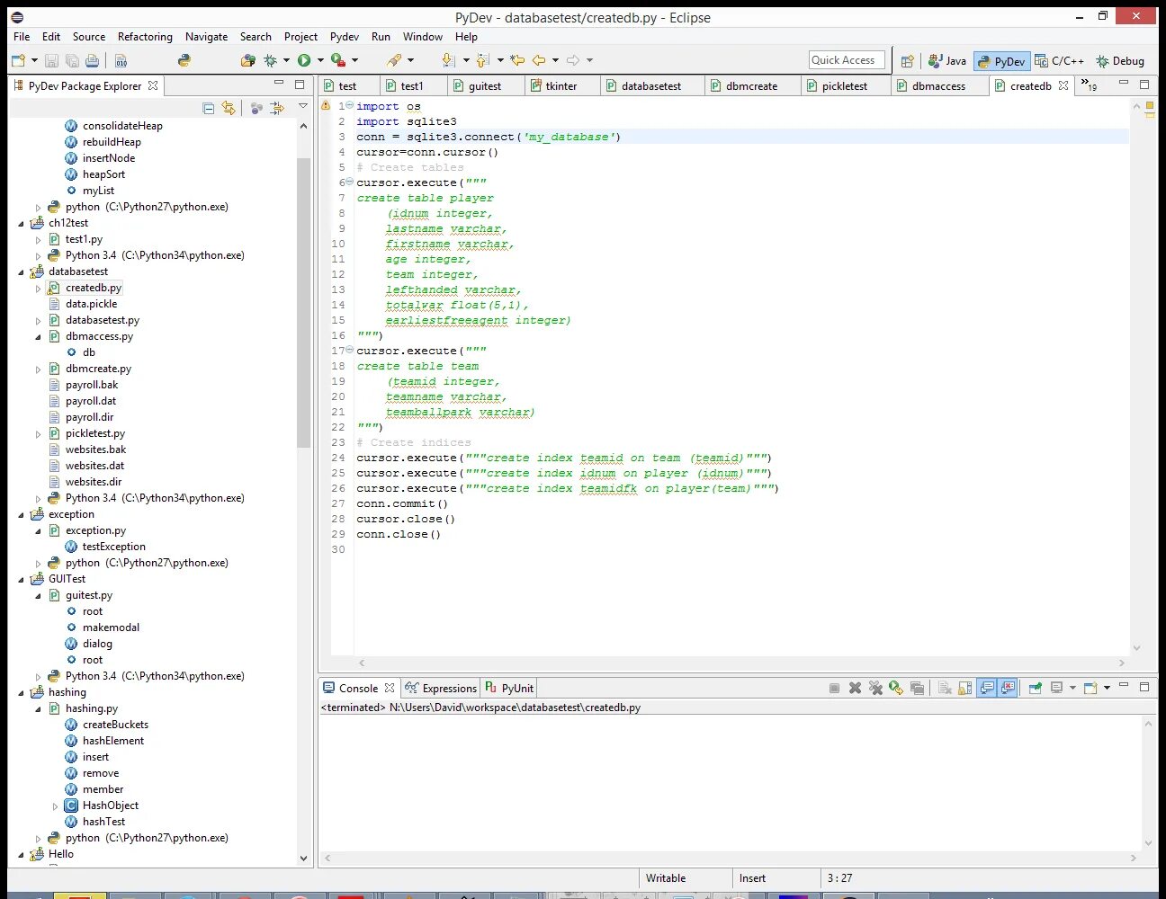The image size is (1166, 899).
Task: Toggle Show Console on standard output
Action: pyautogui.click(x=987, y=688)
